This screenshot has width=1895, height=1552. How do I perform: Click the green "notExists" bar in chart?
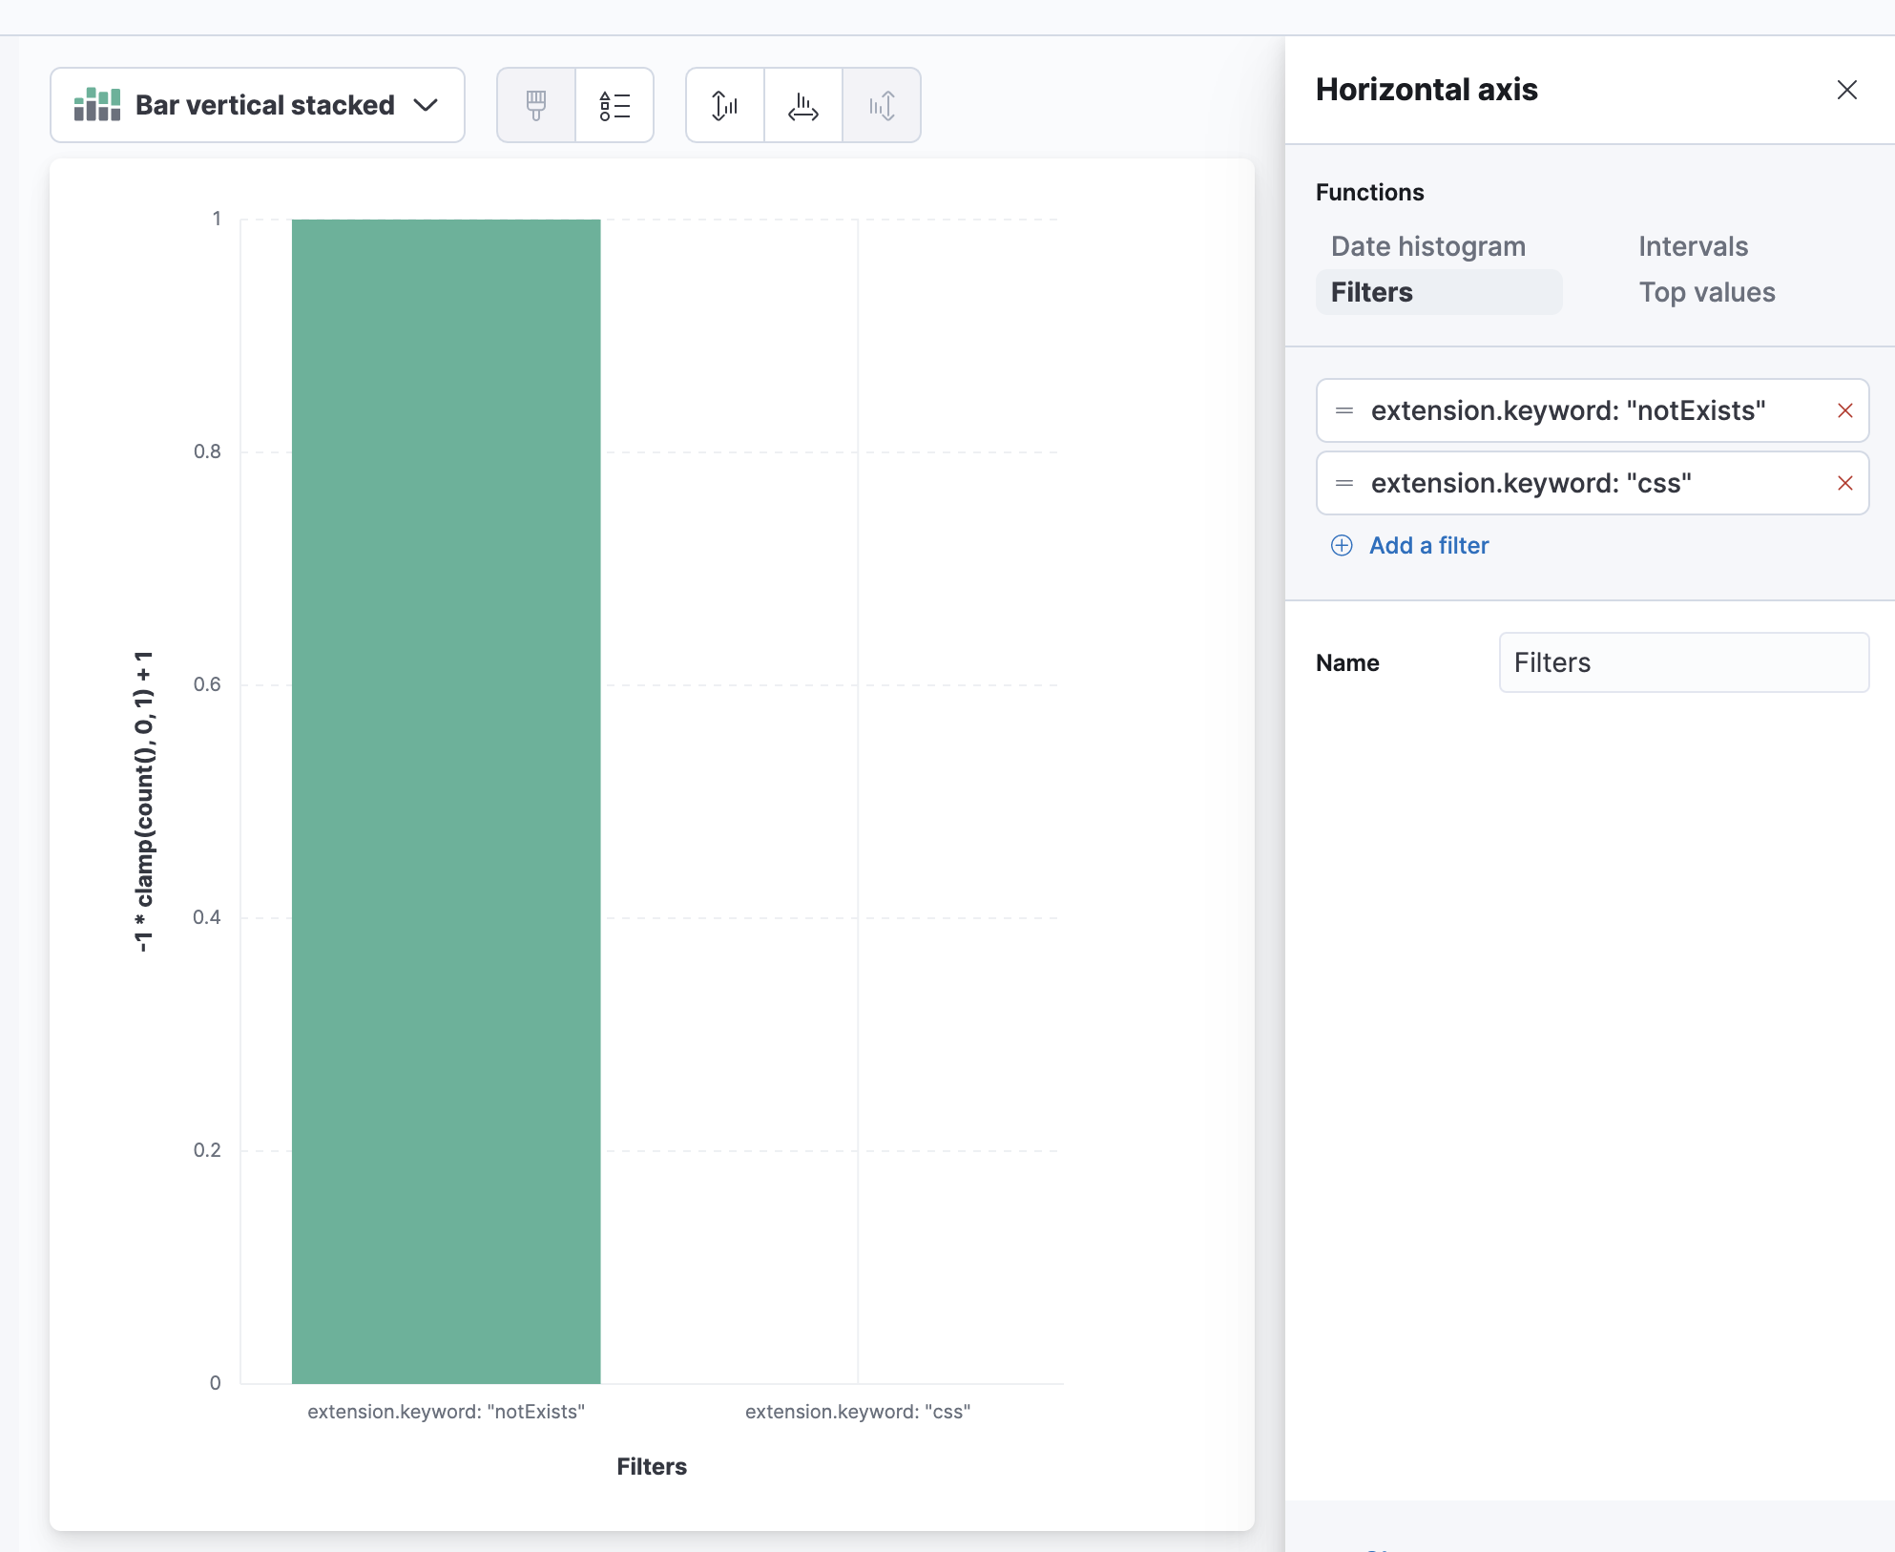point(446,801)
